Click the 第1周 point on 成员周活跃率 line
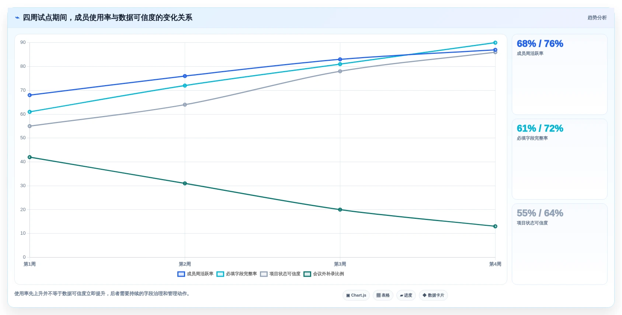 (x=30, y=95)
